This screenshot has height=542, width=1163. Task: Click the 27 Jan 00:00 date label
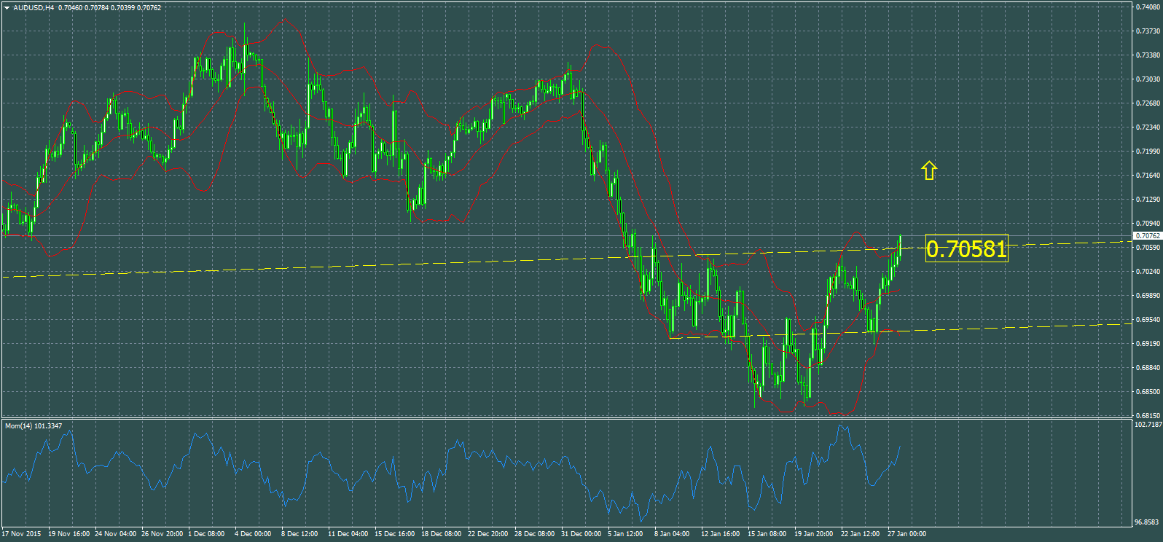pyautogui.click(x=906, y=534)
